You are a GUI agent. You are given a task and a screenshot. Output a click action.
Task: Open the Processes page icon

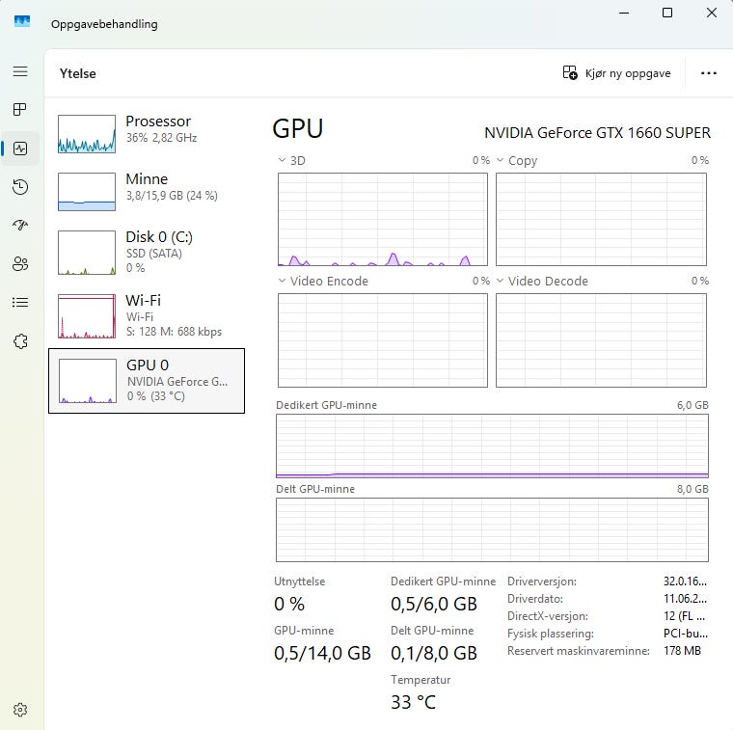click(x=20, y=109)
